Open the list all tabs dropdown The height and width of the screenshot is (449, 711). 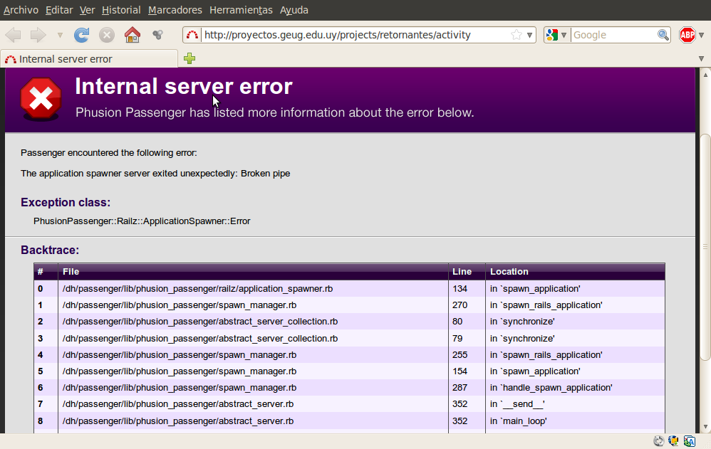(702, 58)
